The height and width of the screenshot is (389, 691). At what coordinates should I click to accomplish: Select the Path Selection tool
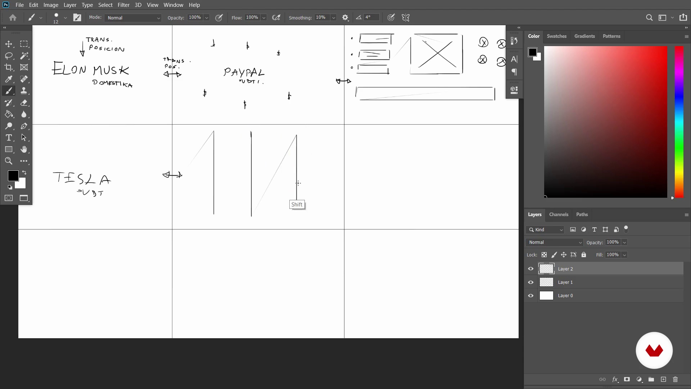pyautogui.click(x=24, y=138)
